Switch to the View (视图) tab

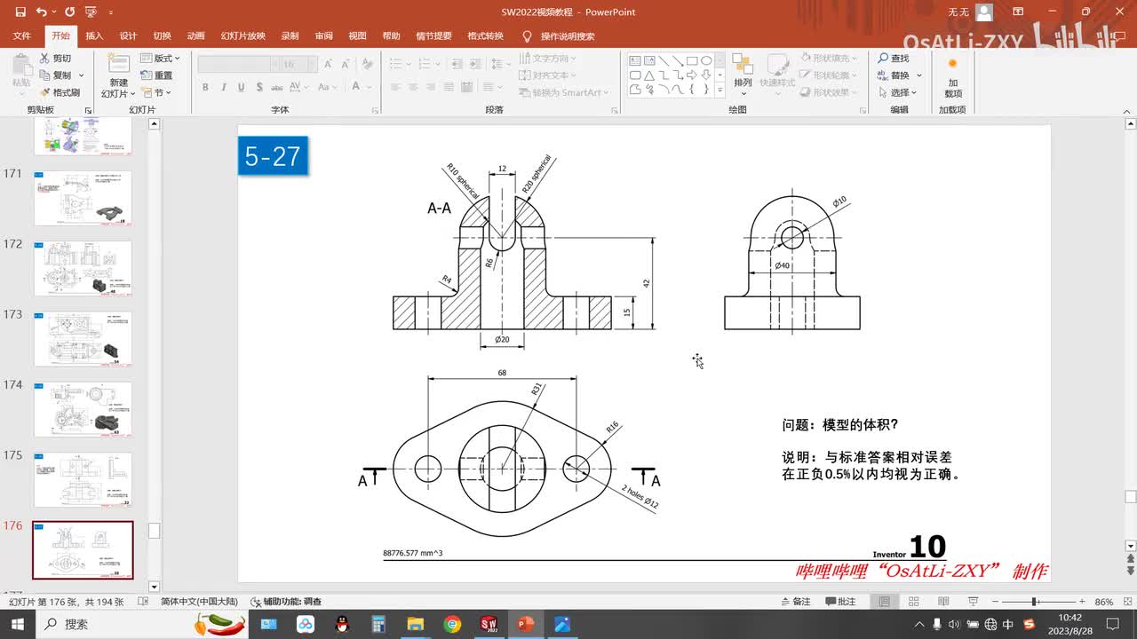[357, 36]
